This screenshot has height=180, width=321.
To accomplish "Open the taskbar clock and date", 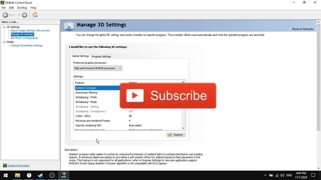I will pos(301,175).
